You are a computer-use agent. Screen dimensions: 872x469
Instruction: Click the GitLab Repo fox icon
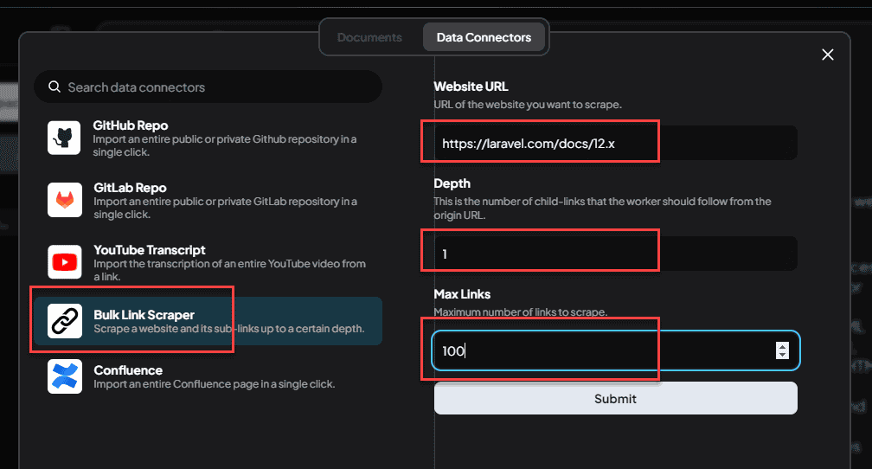coord(65,200)
